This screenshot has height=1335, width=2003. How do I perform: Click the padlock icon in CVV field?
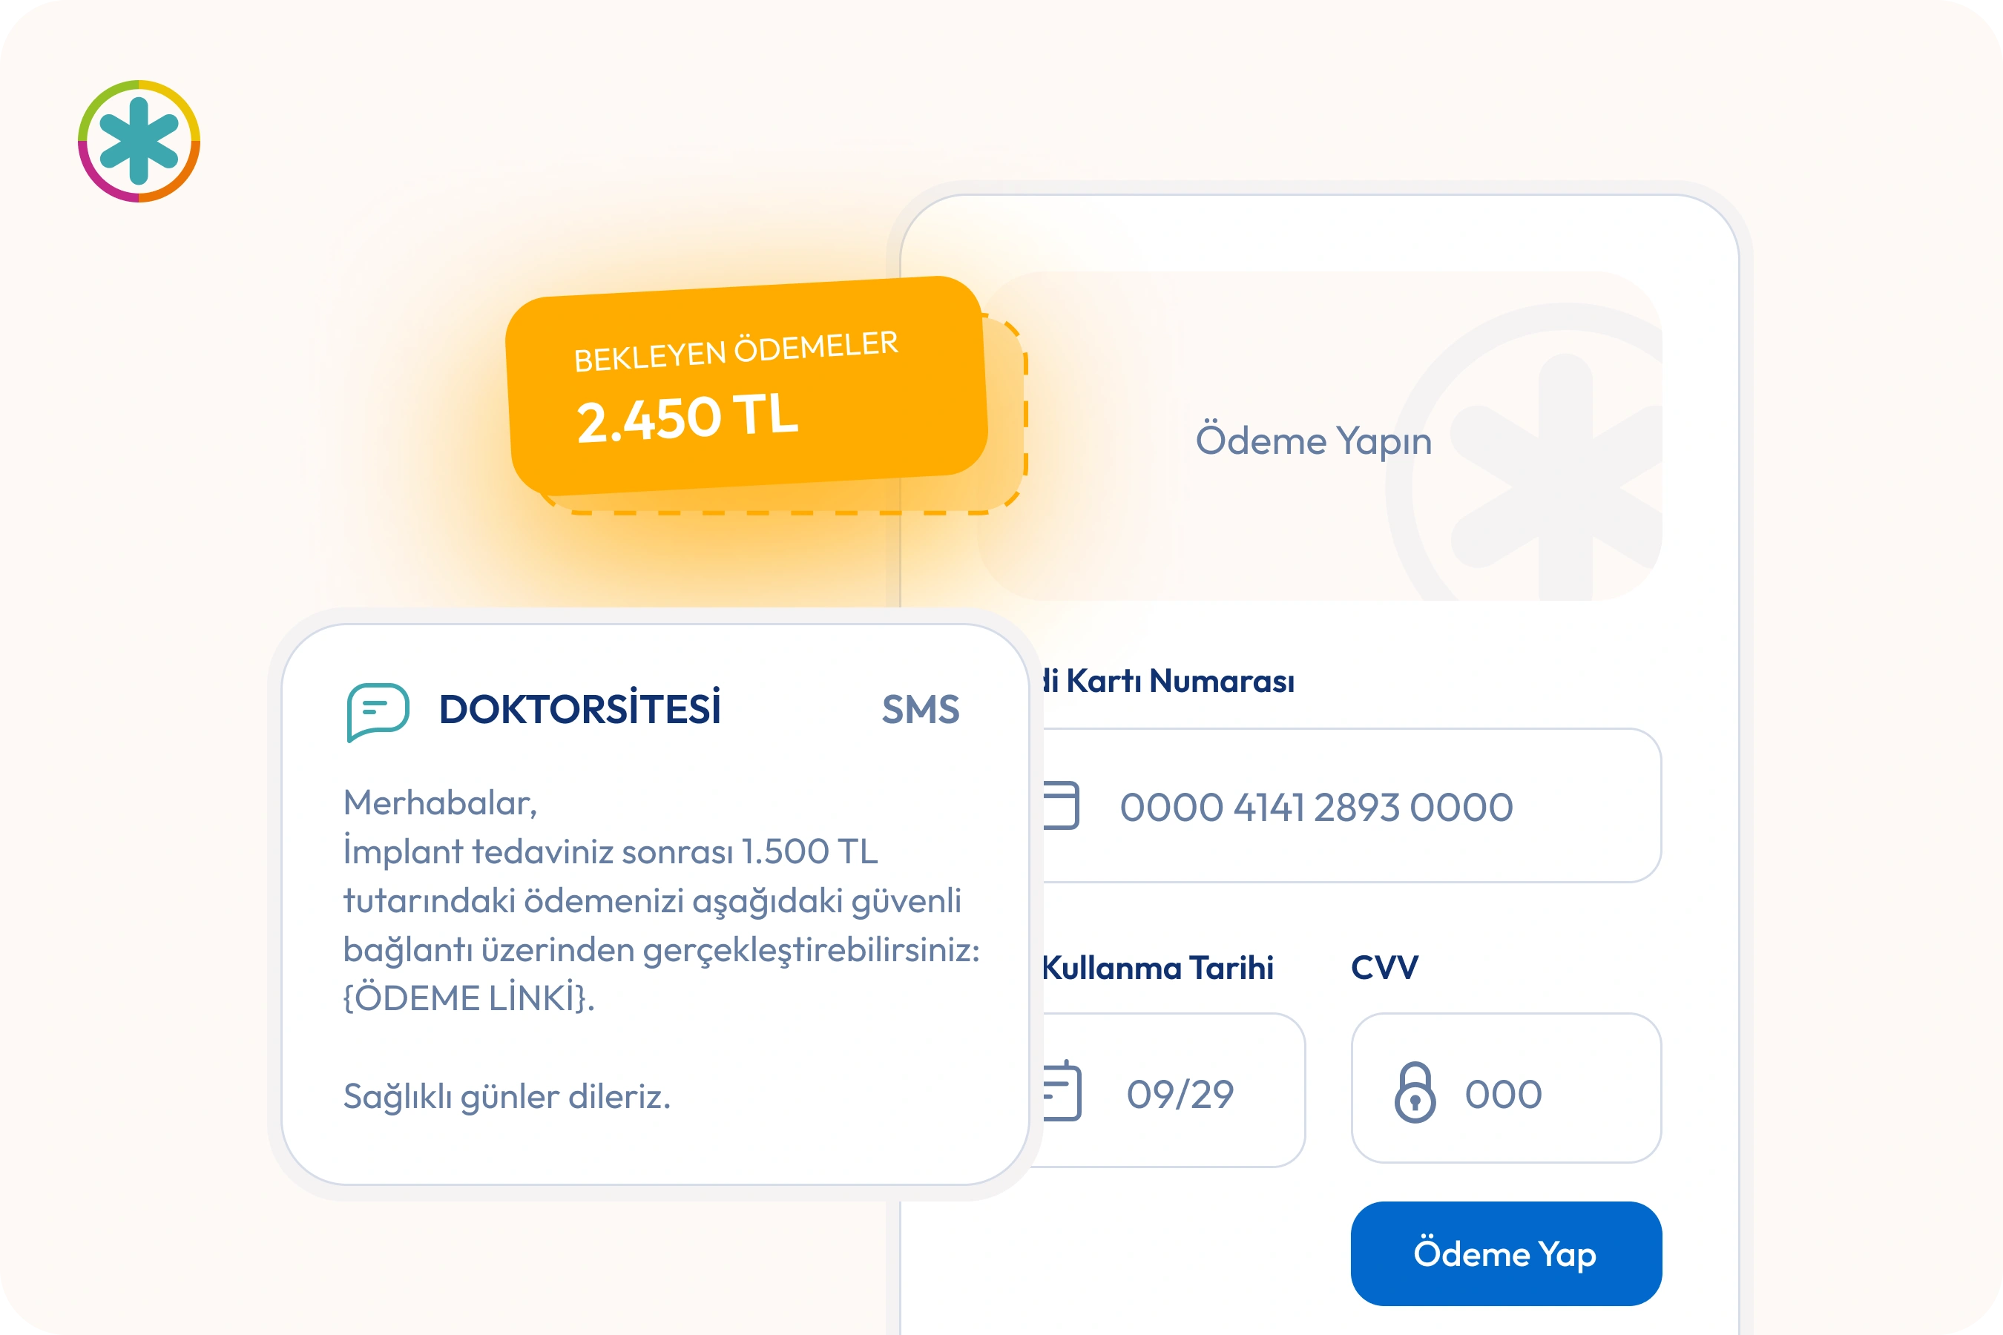pyautogui.click(x=1415, y=1092)
